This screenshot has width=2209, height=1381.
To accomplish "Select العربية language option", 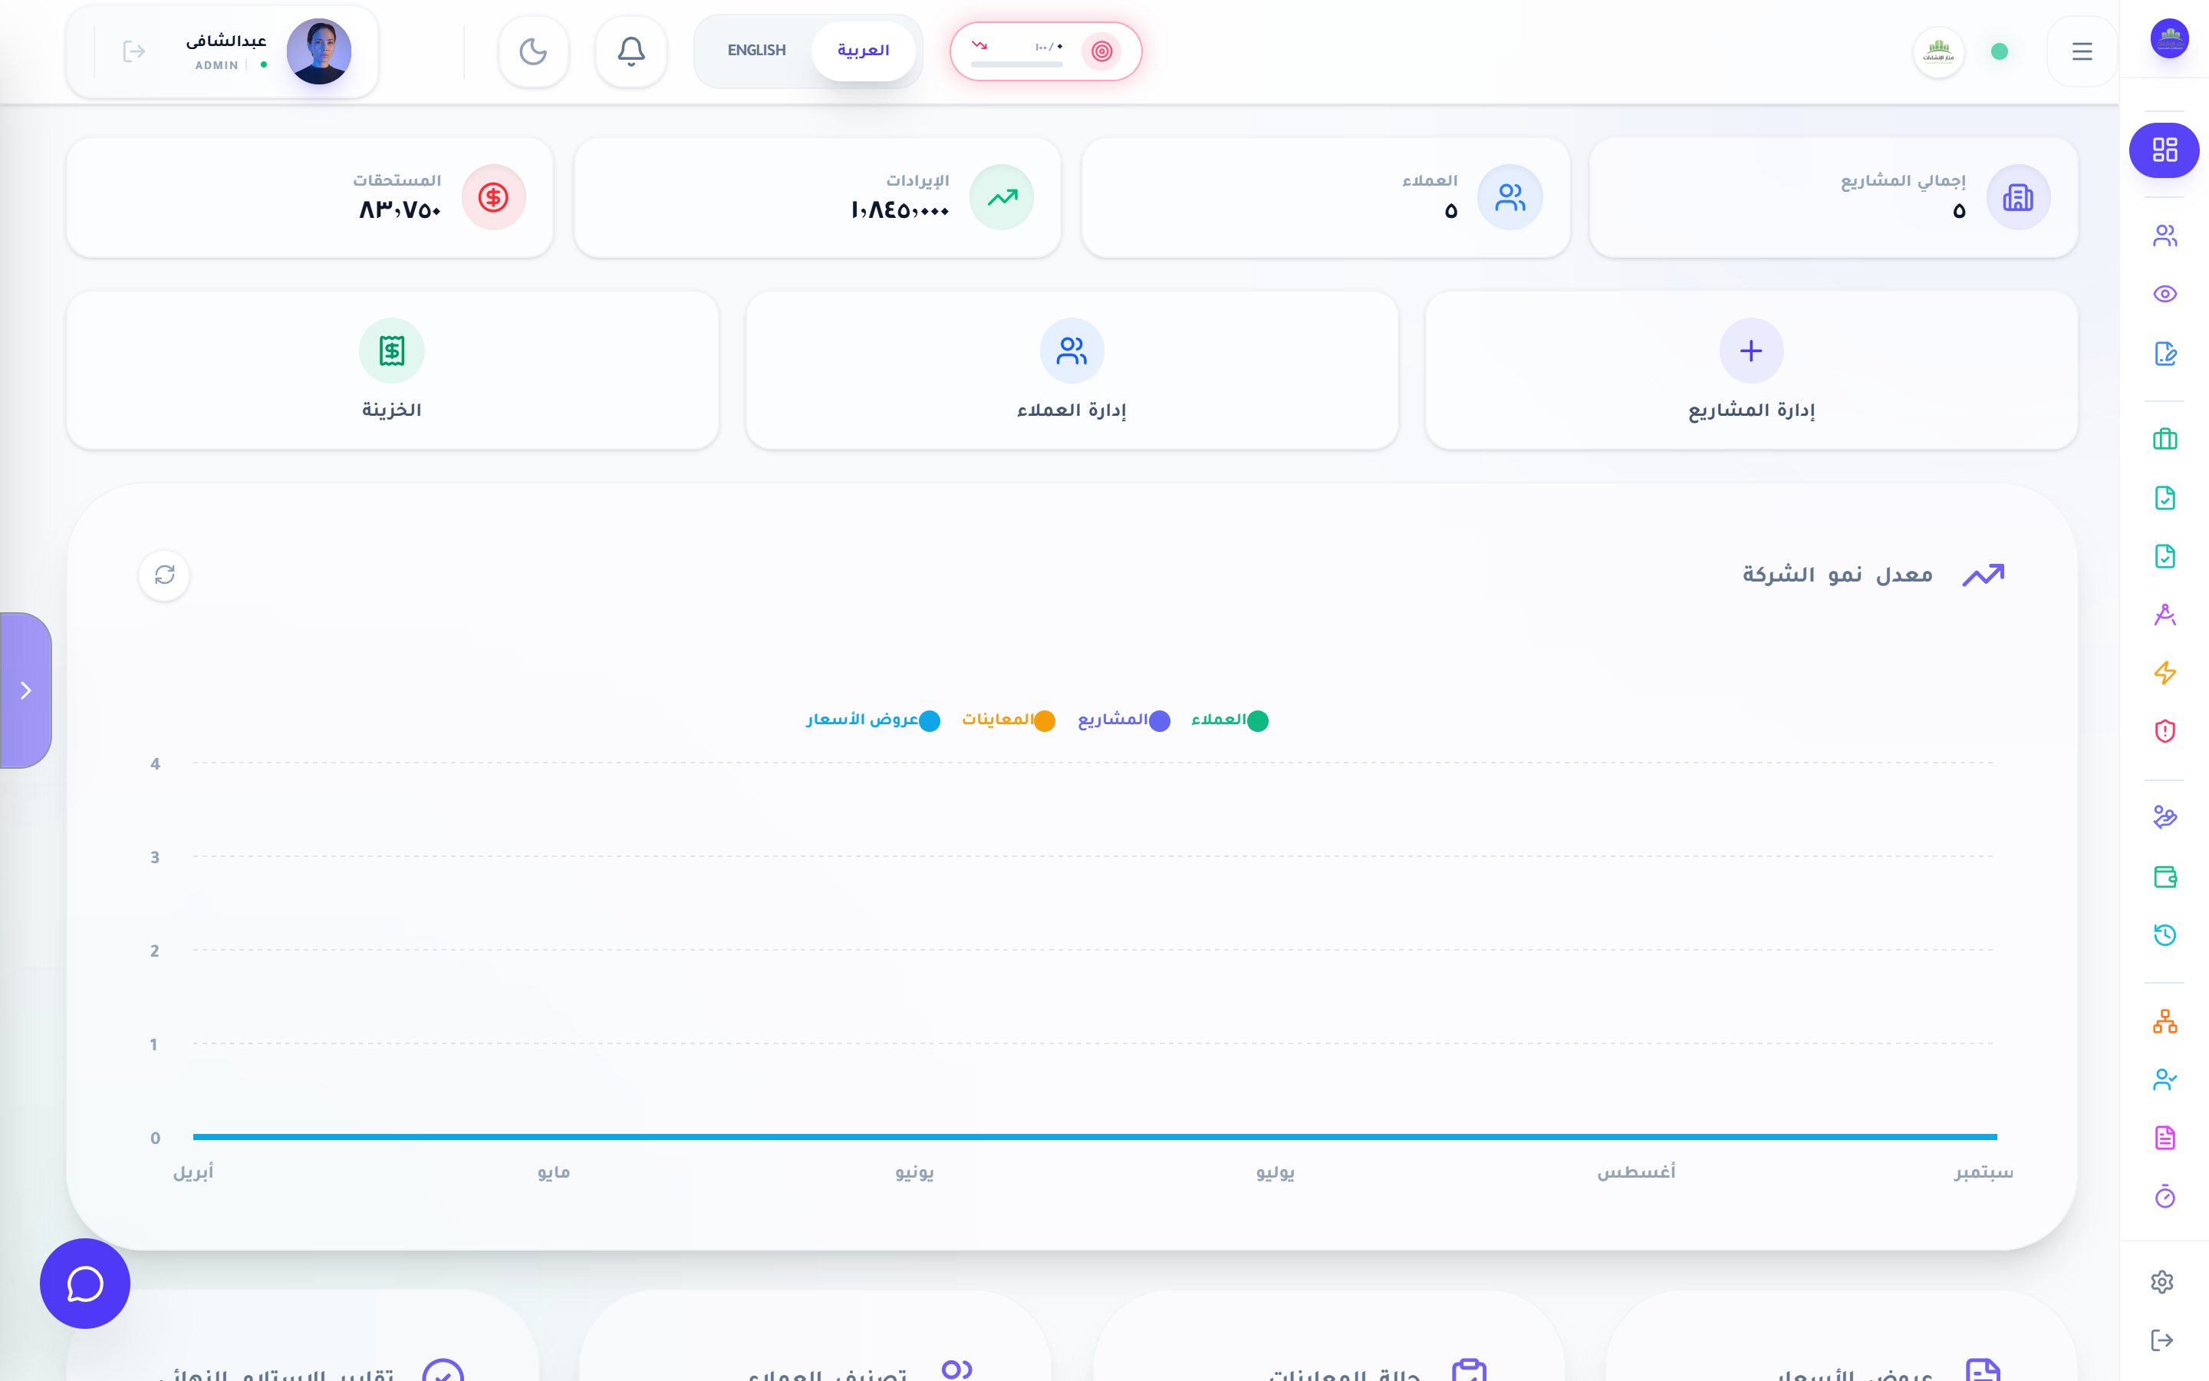I will [x=863, y=50].
